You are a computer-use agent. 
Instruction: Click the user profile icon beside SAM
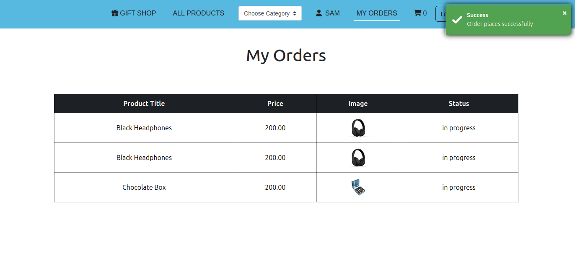coord(319,13)
